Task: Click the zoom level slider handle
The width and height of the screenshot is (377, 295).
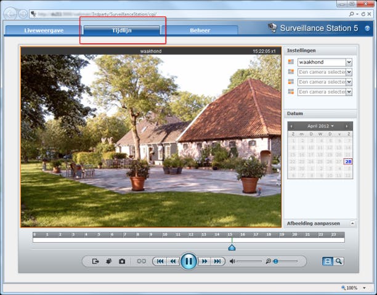Action: coord(276,261)
